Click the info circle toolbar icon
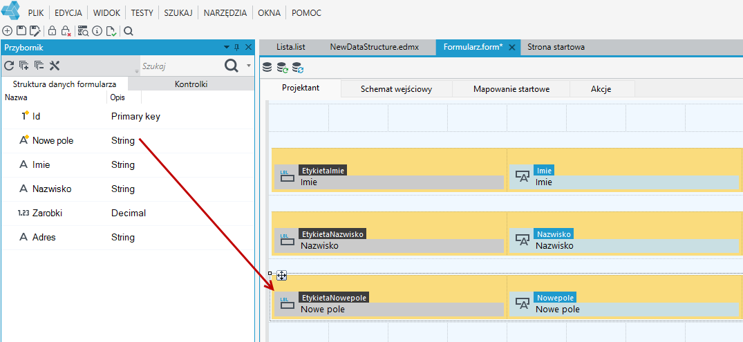The width and height of the screenshot is (743, 342). 97,31
